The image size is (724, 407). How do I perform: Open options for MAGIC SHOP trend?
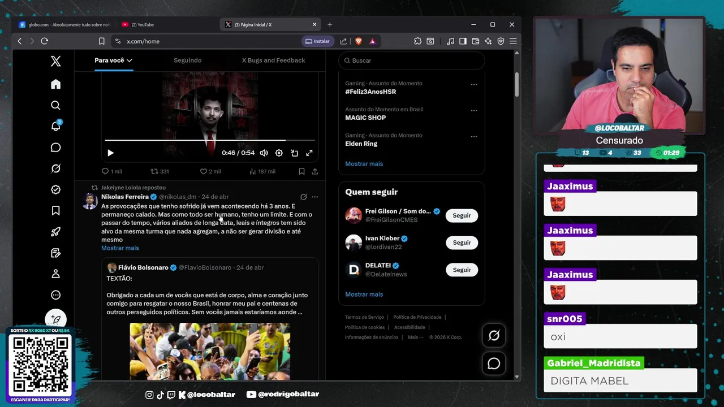[474, 111]
